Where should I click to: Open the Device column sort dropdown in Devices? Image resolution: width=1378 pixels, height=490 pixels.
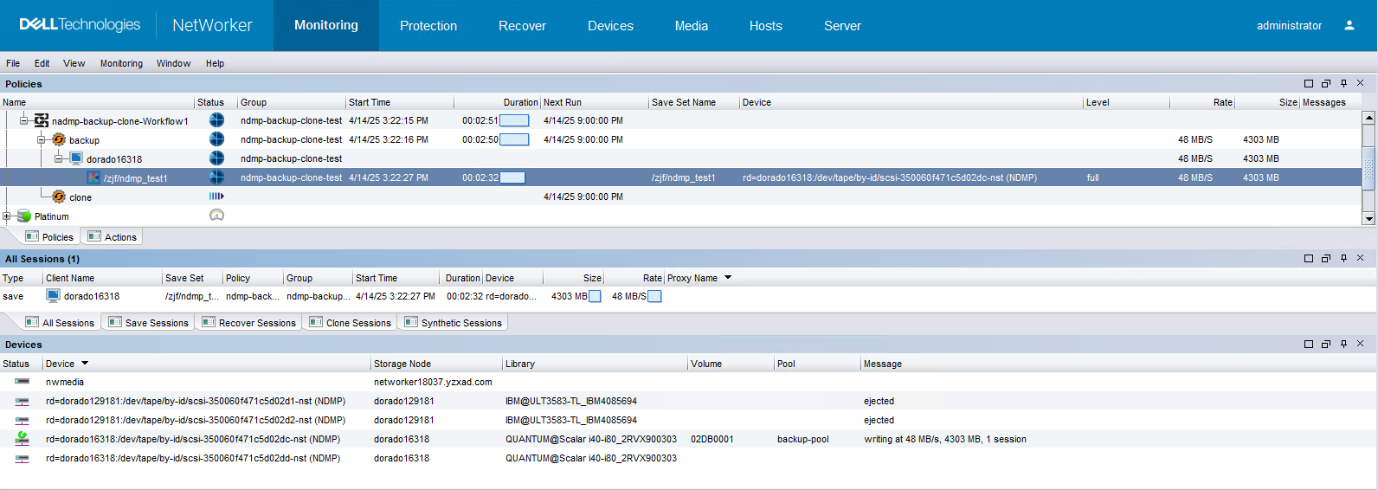click(x=85, y=364)
